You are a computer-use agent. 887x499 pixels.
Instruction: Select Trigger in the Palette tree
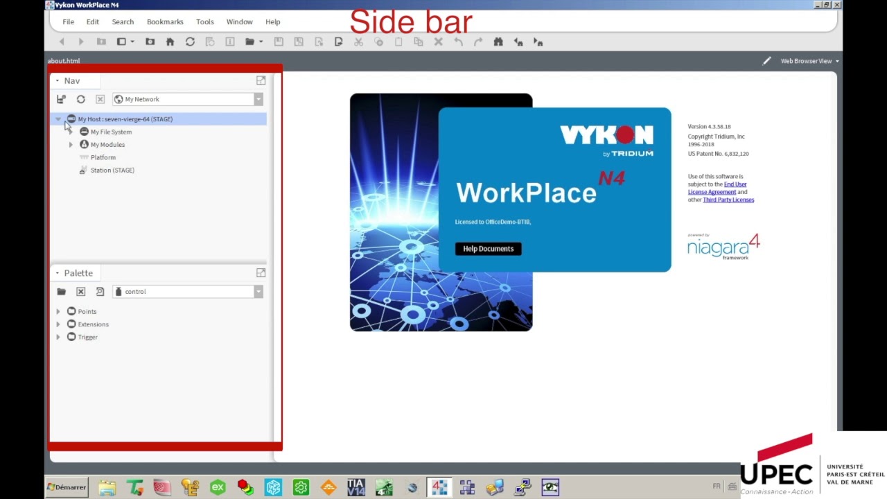87,337
